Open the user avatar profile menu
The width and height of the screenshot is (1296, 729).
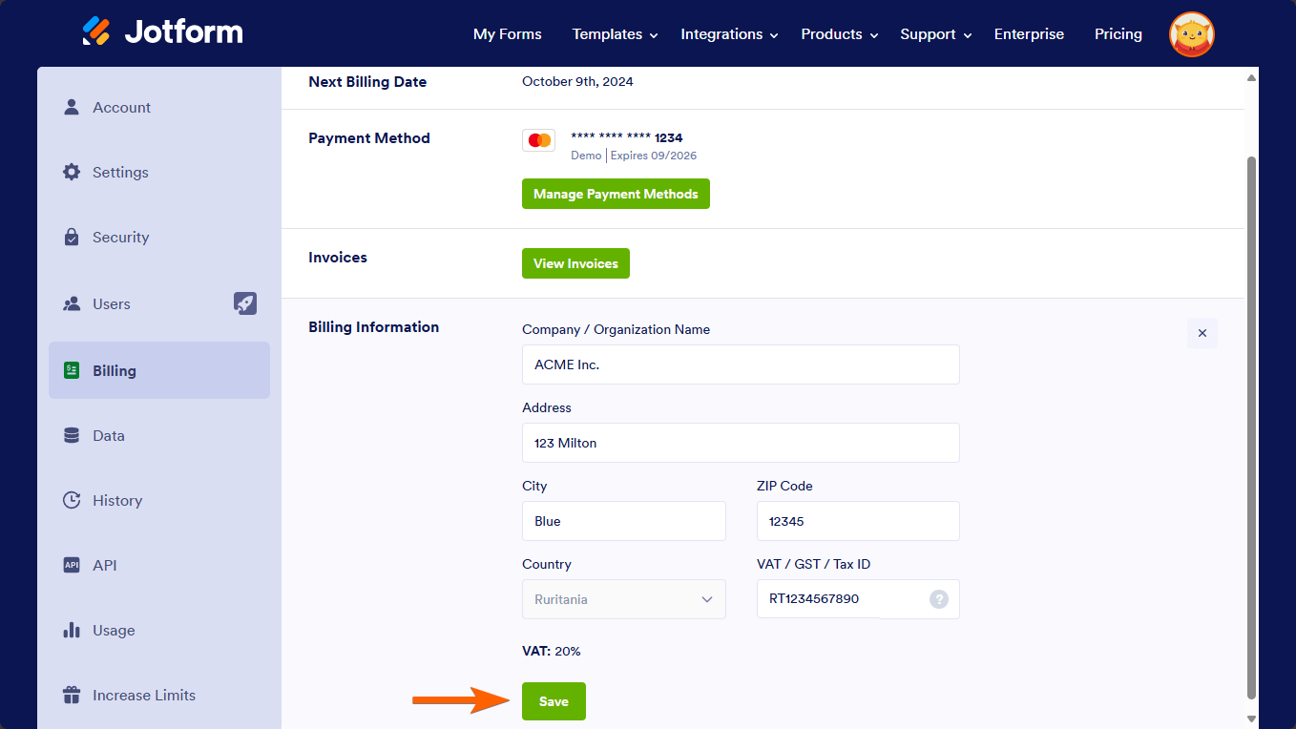1191,34
